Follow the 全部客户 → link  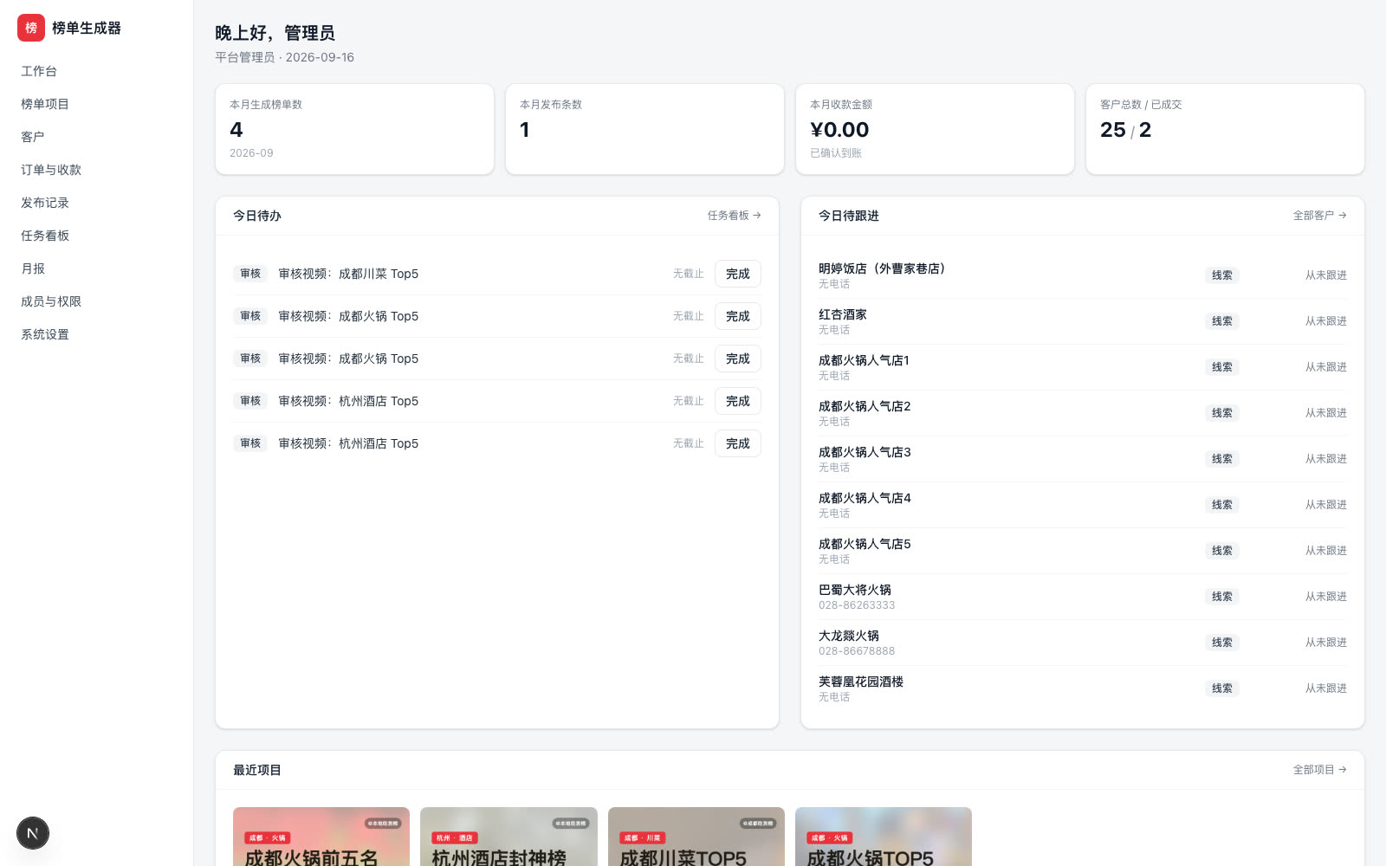click(x=1319, y=216)
